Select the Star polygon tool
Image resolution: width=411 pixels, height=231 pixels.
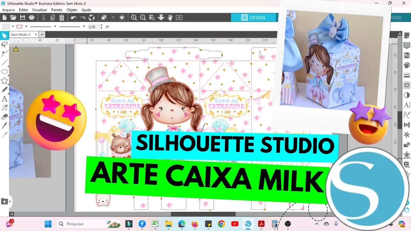4,81
